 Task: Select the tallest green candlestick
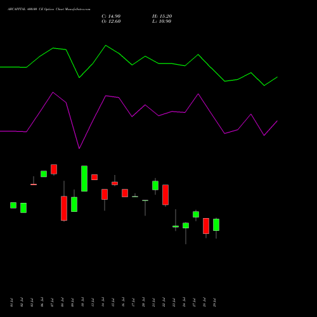click(x=84, y=179)
